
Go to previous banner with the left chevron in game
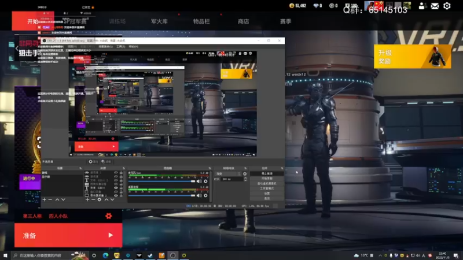point(17,49)
